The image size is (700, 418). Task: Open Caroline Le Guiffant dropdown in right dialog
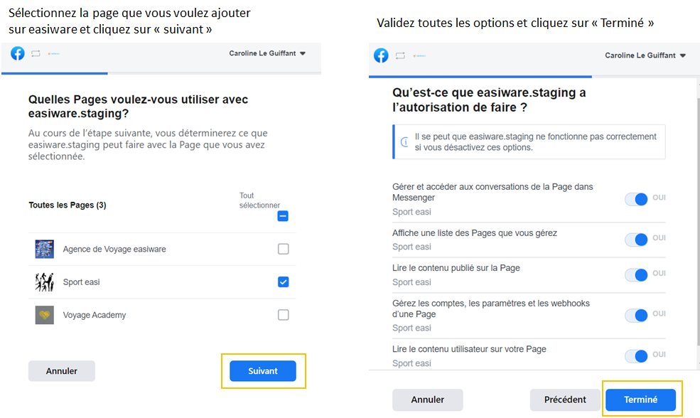tap(645, 55)
